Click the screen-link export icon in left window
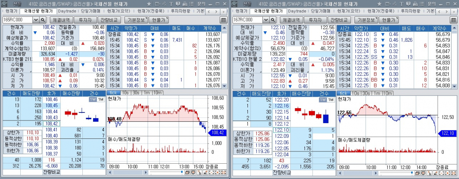 157,4
